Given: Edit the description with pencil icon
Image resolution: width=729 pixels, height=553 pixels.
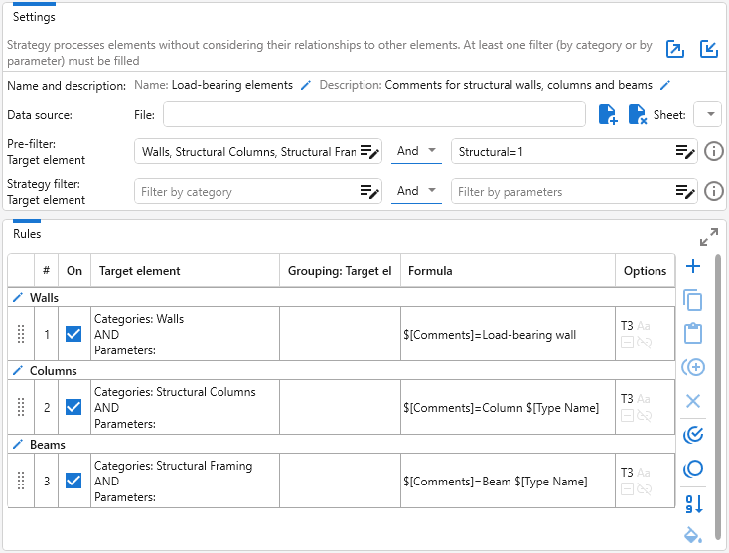Looking at the screenshot, I should 665,85.
